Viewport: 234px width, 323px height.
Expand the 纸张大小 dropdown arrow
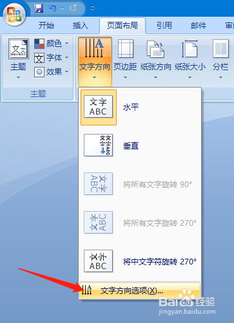pyautogui.click(x=190, y=77)
